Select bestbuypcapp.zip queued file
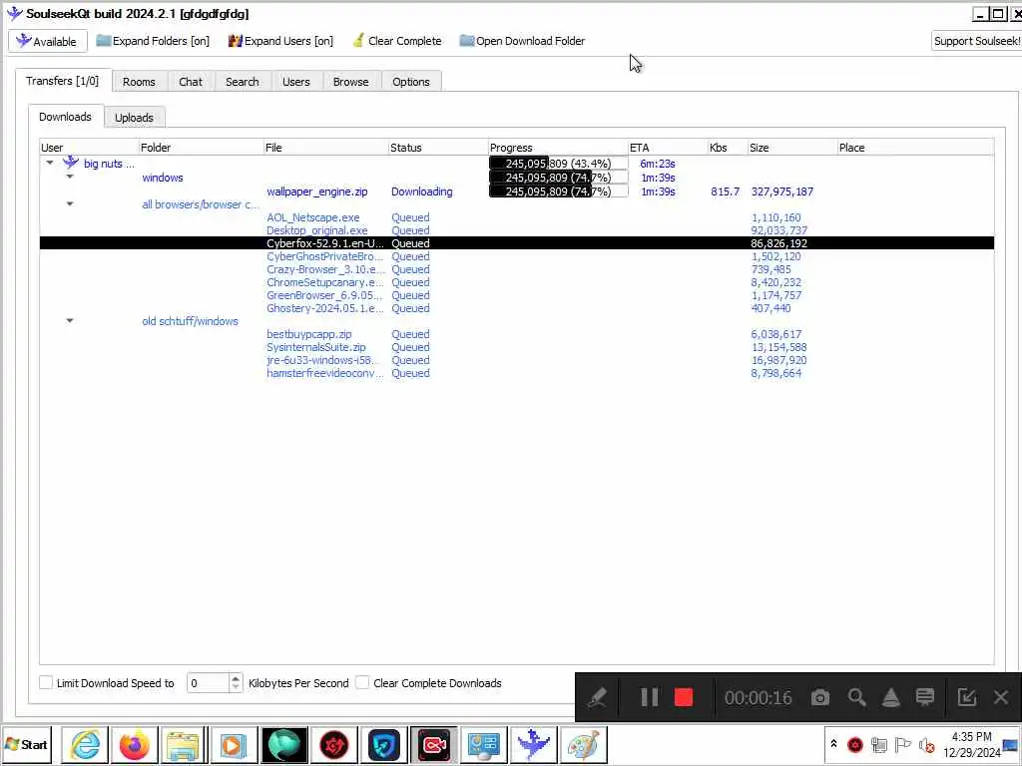The image size is (1022, 766). tap(517, 334)
